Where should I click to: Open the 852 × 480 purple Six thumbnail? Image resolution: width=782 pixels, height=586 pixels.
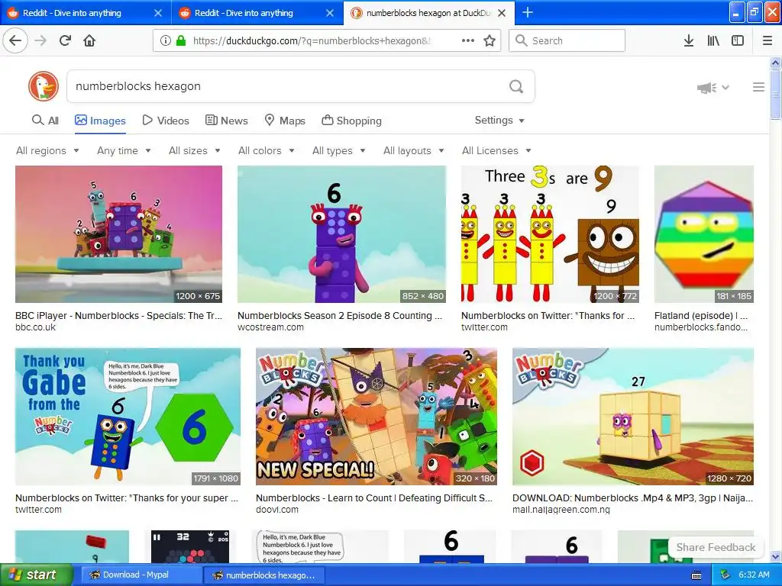pyautogui.click(x=341, y=234)
